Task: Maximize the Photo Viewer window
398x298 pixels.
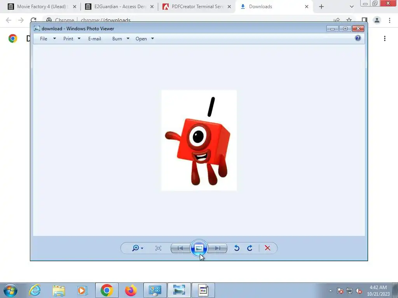Action: [x=345, y=28]
